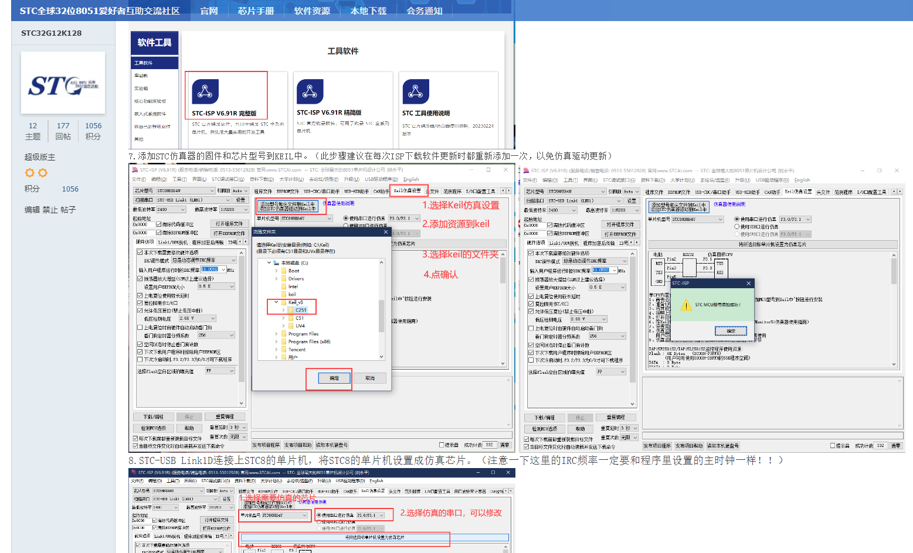Screen dimensions: 913x553
Task: Select the C251 folder icon under Keil_v5
Action: 290,310
